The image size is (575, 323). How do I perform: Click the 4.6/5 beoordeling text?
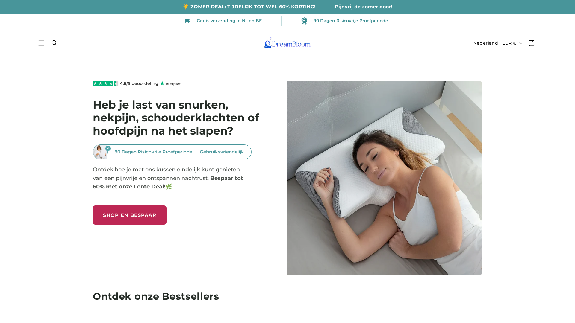point(139,83)
